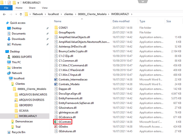This screenshot has width=183, height=134.
Task: Expand breadcrumb chevron after localhost
Action: click(61, 14)
